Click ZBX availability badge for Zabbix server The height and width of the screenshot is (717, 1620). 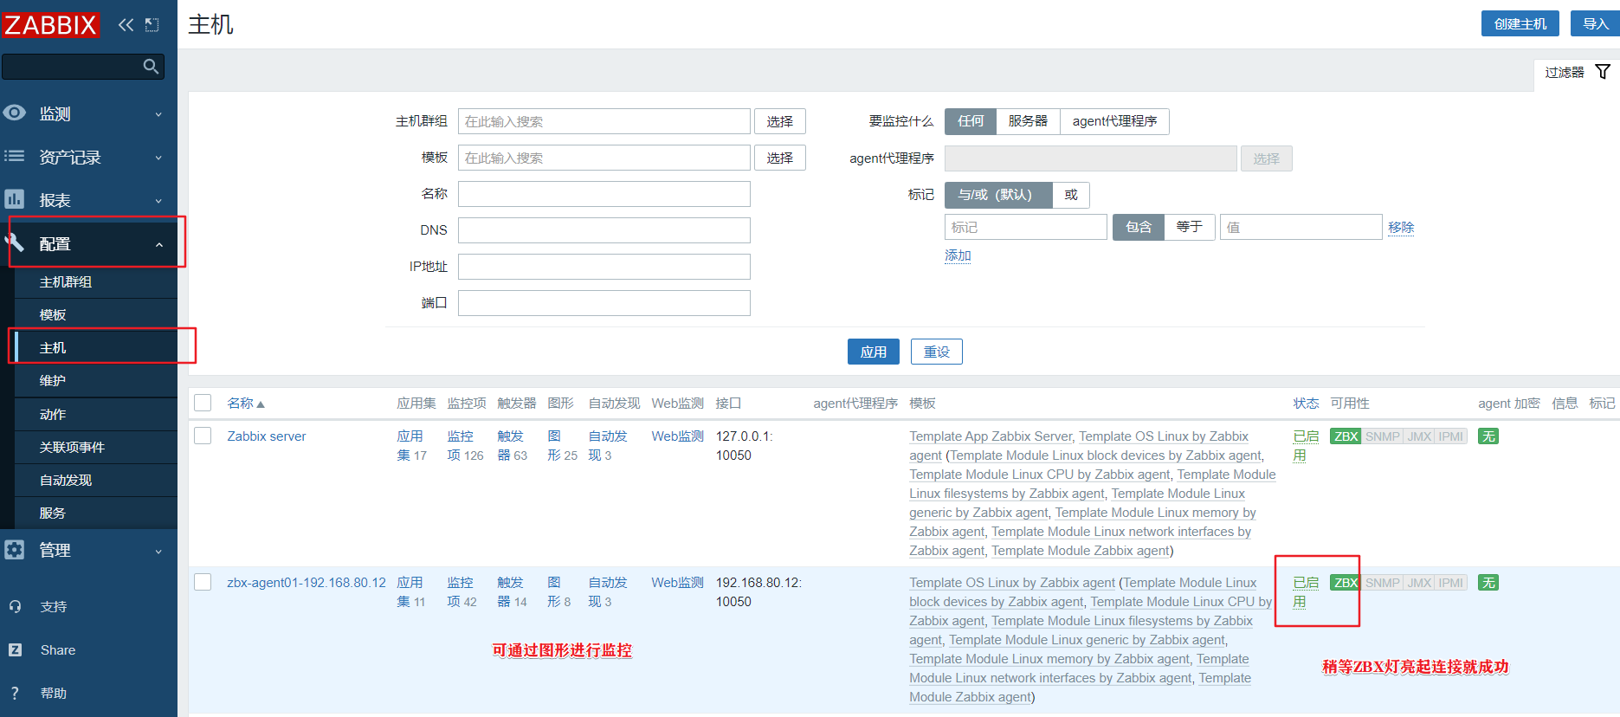[1346, 436]
